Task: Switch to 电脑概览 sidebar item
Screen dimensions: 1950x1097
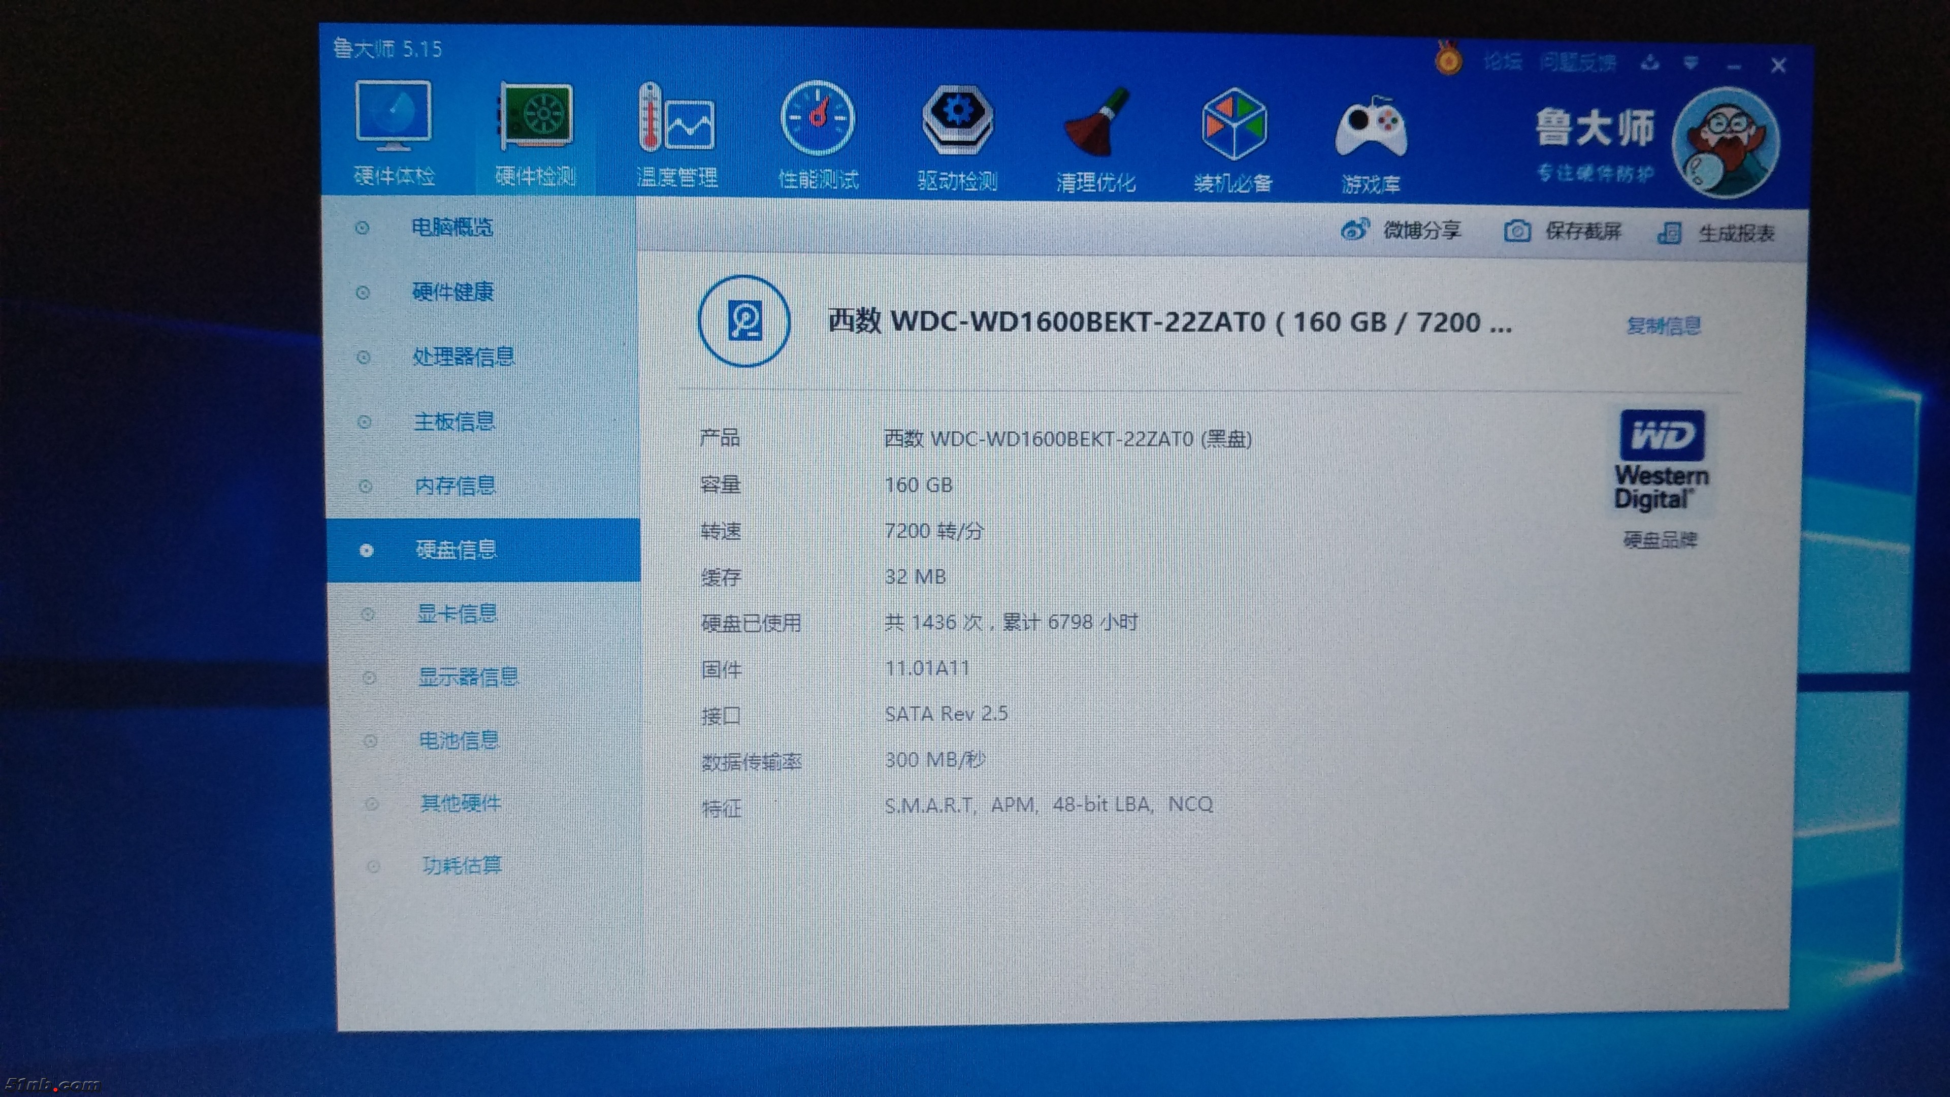Action: coord(451,227)
